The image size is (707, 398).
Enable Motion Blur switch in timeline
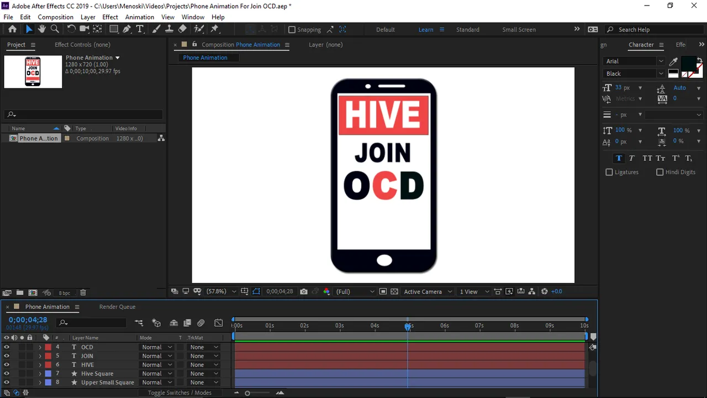pos(201,323)
